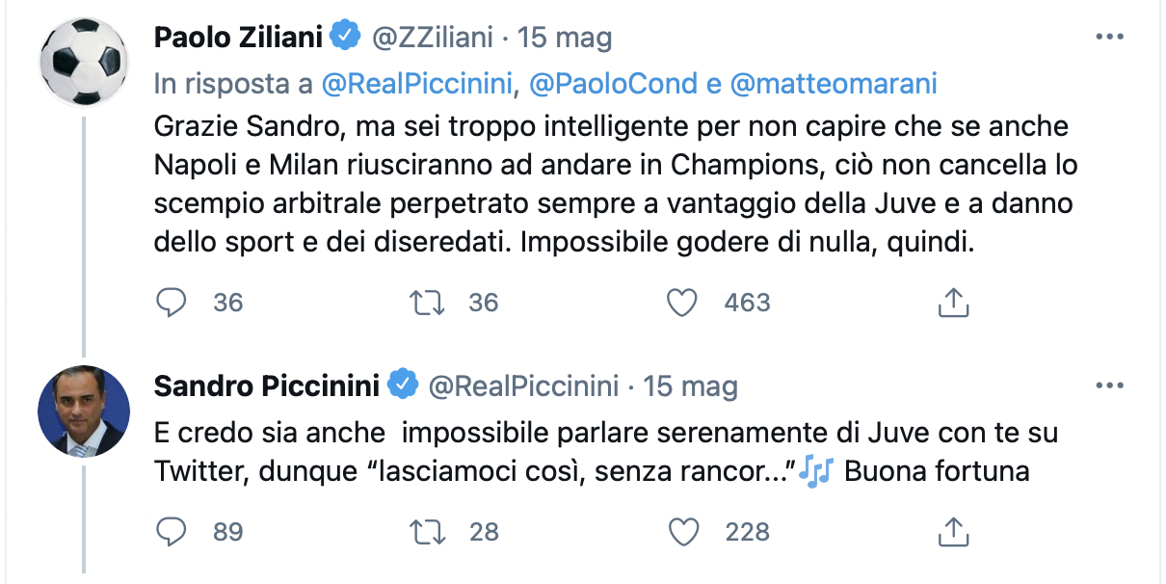Image resolution: width=1166 pixels, height=584 pixels.
Task: Like Sandro Piccinini's tweet
Action: coord(681,531)
